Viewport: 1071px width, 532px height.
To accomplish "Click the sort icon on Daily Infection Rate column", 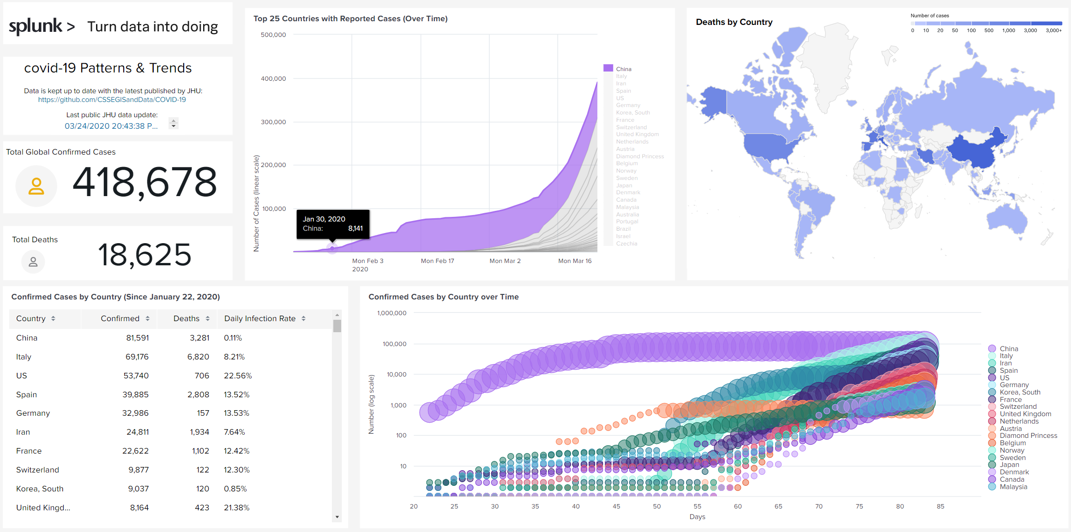I will pos(303,318).
